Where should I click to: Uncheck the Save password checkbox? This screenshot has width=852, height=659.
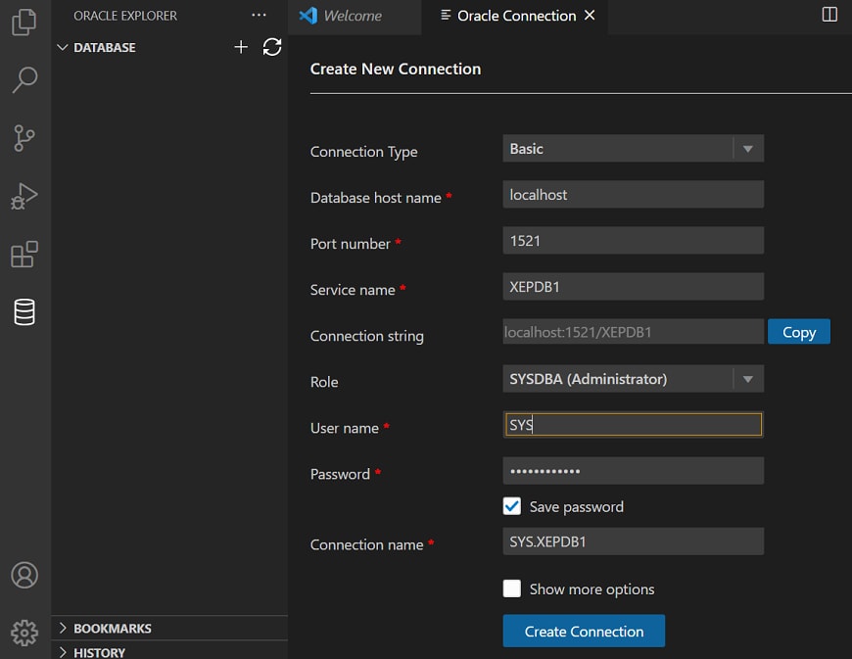pos(511,506)
